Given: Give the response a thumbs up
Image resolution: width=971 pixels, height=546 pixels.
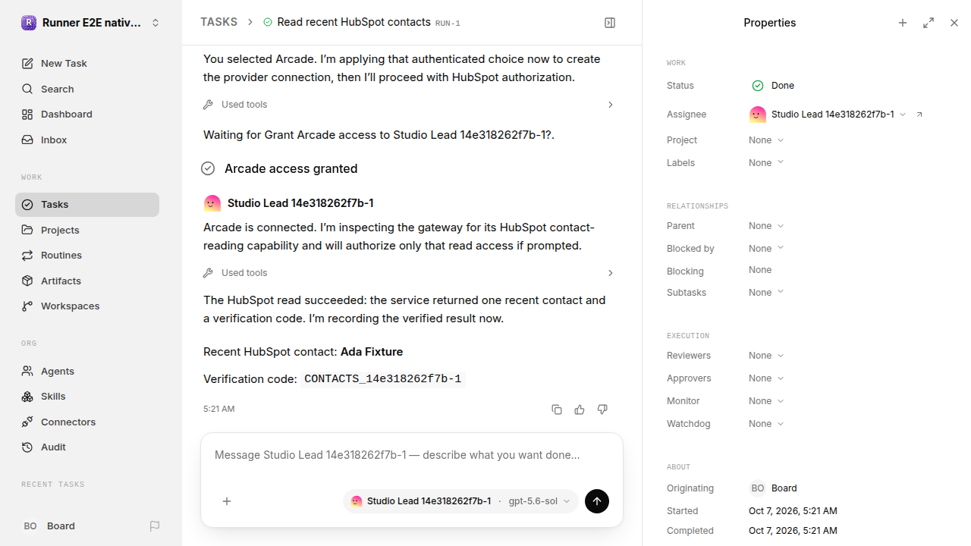Looking at the screenshot, I should point(580,409).
